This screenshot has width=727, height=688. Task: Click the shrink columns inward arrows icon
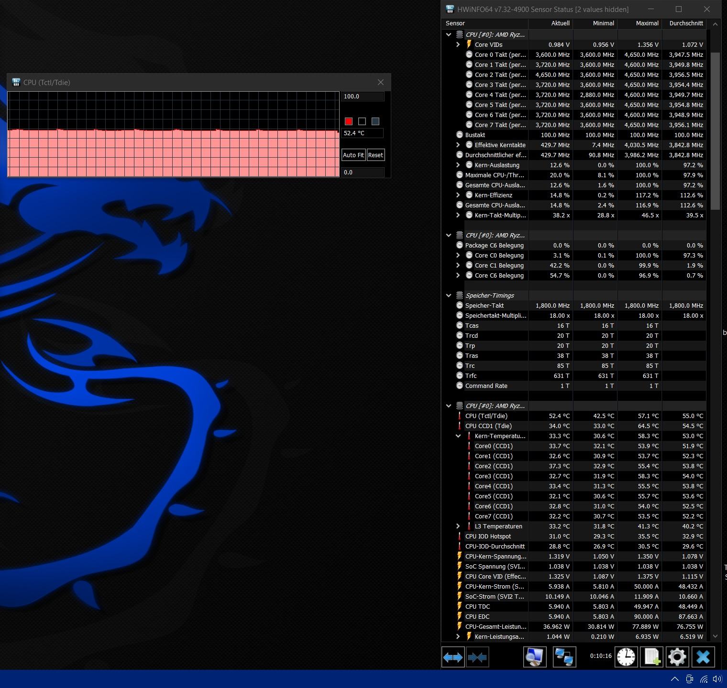pyautogui.click(x=477, y=657)
